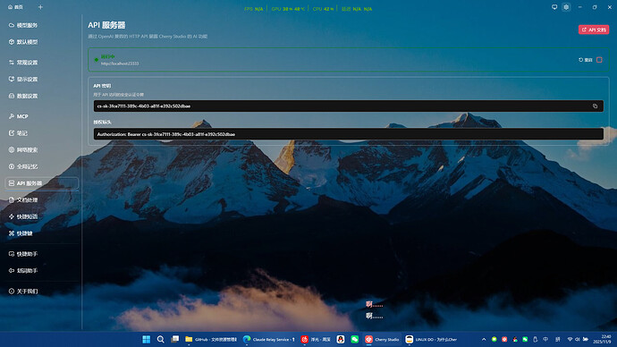
Task: Open 划词助手 settings in sidebar
Action: 23,271
